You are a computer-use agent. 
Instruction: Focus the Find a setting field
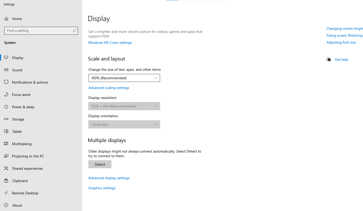39,31
